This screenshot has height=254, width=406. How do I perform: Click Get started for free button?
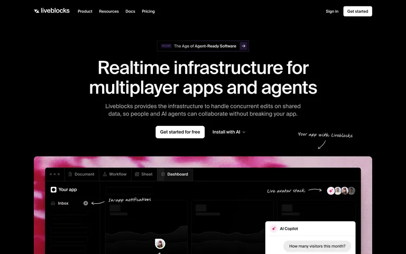pos(180,132)
